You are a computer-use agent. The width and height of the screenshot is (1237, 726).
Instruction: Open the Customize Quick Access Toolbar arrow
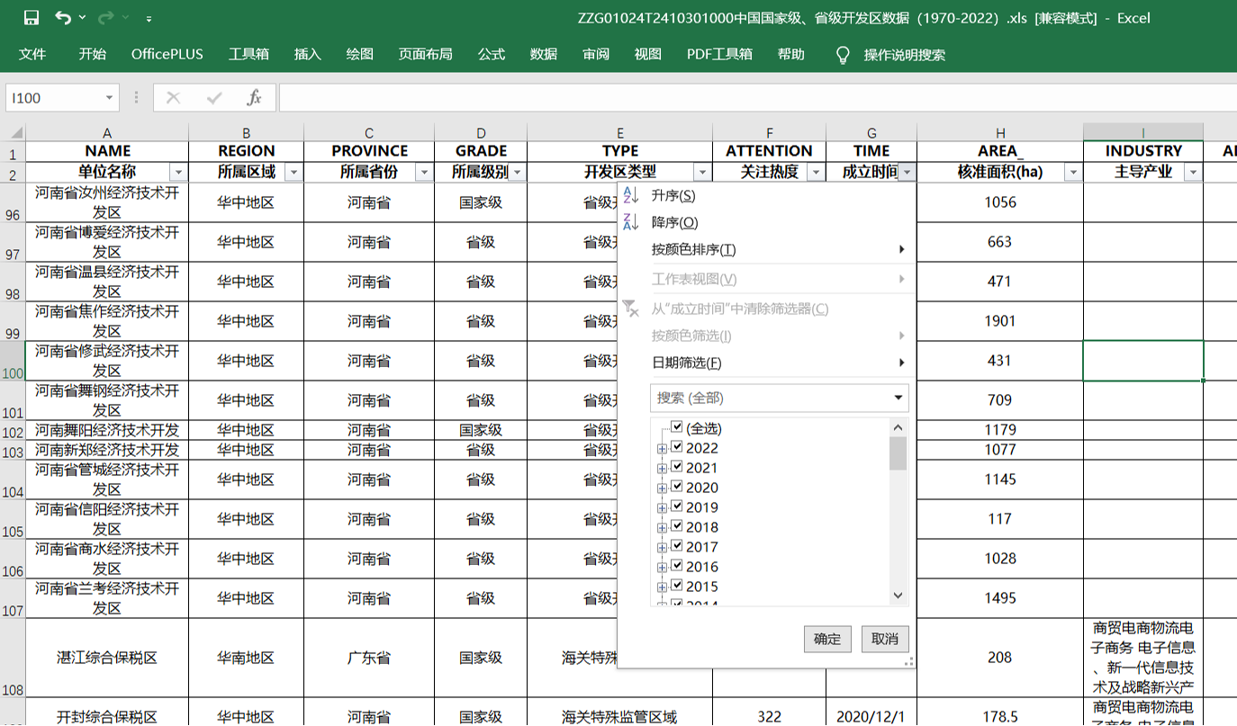(149, 19)
